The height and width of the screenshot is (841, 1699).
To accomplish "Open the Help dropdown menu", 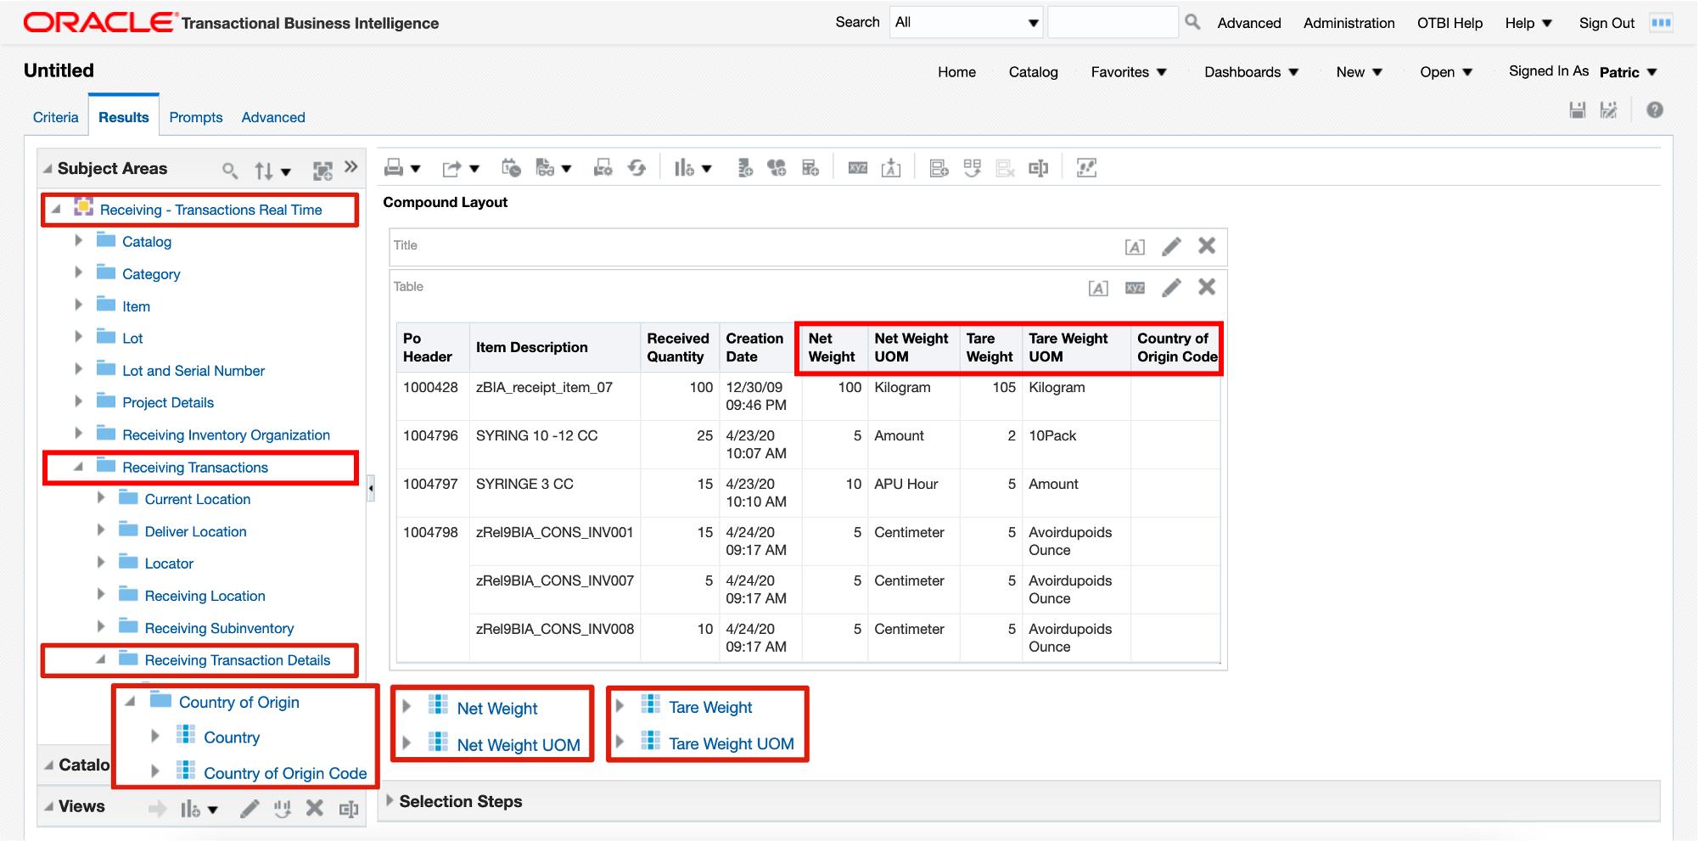I will [x=1528, y=23].
